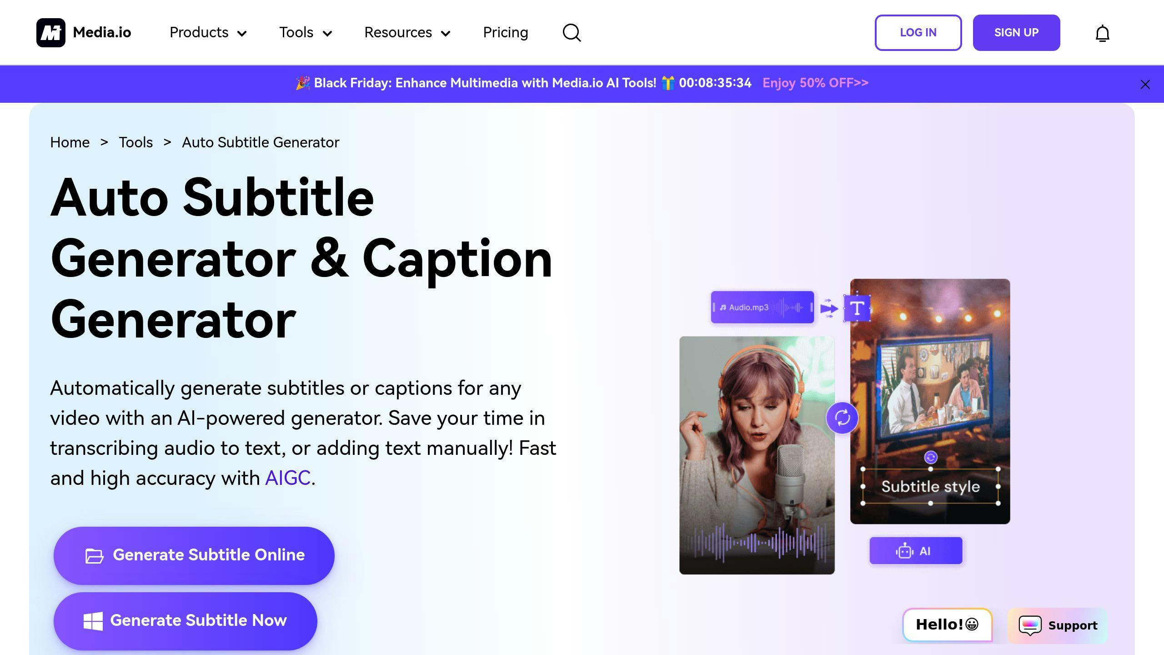Click the Media.io logo icon

[x=51, y=33]
